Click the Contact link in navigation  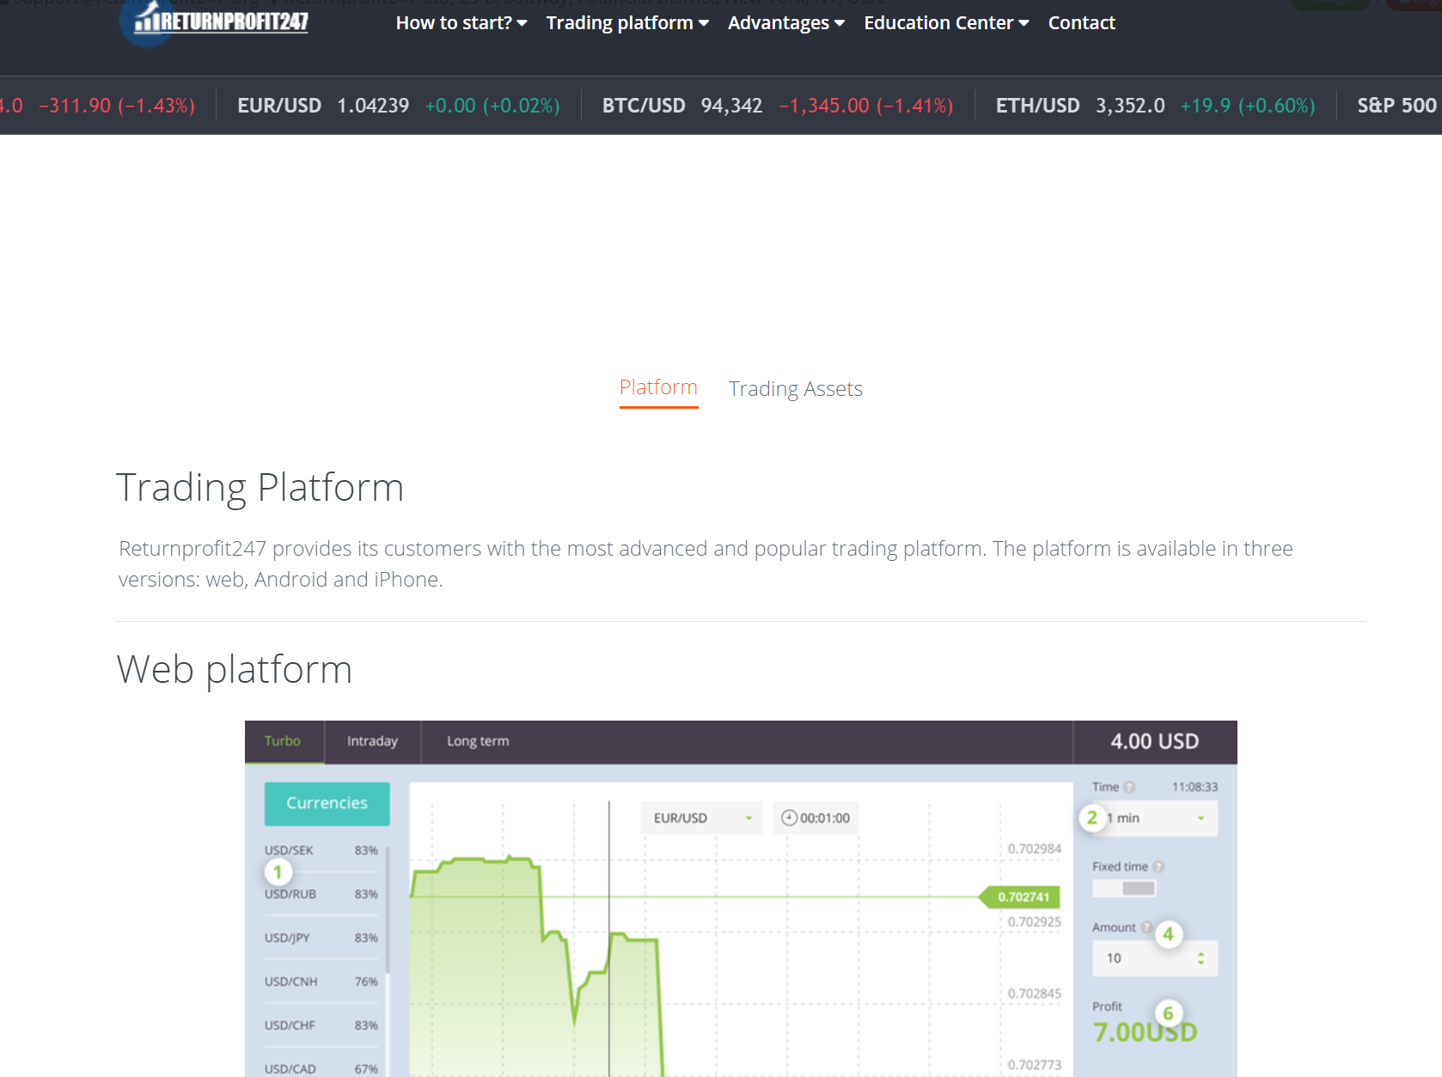[x=1081, y=23]
